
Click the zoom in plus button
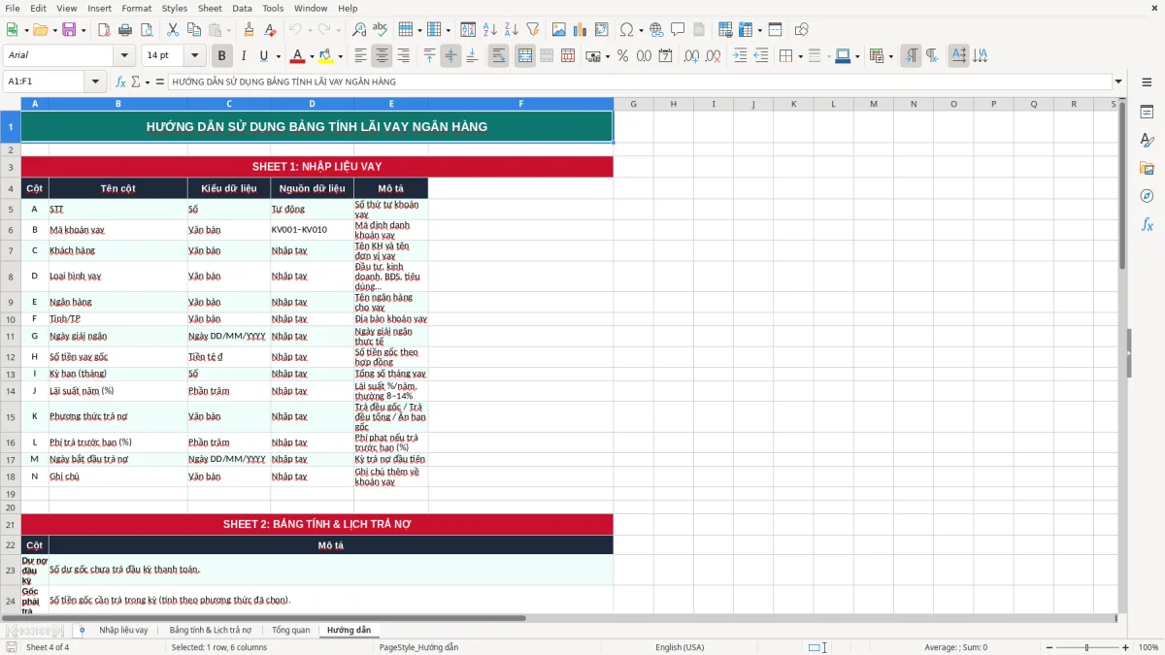tap(1125, 647)
